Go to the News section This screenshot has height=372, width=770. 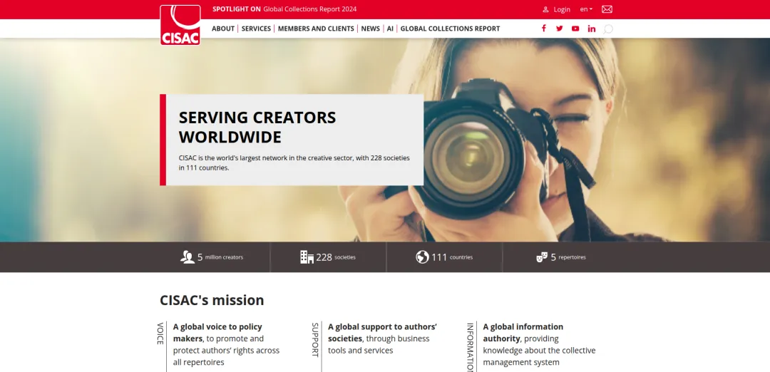pyautogui.click(x=370, y=29)
